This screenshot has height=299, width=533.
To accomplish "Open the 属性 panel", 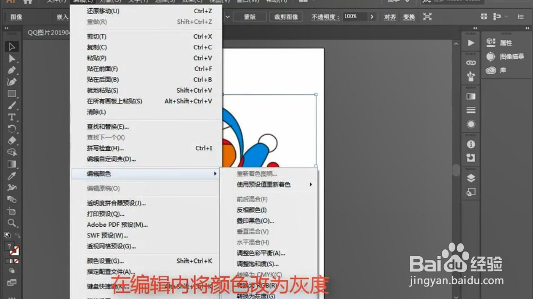I will pyautogui.click(x=500, y=43).
